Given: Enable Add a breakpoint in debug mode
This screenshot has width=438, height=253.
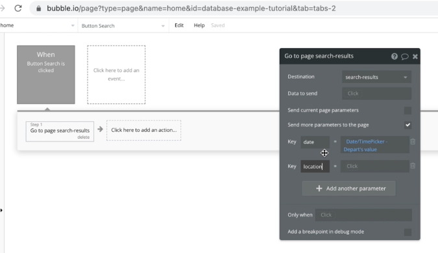Looking at the screenshot, I should pyautogui.click(x=408, y=232).
